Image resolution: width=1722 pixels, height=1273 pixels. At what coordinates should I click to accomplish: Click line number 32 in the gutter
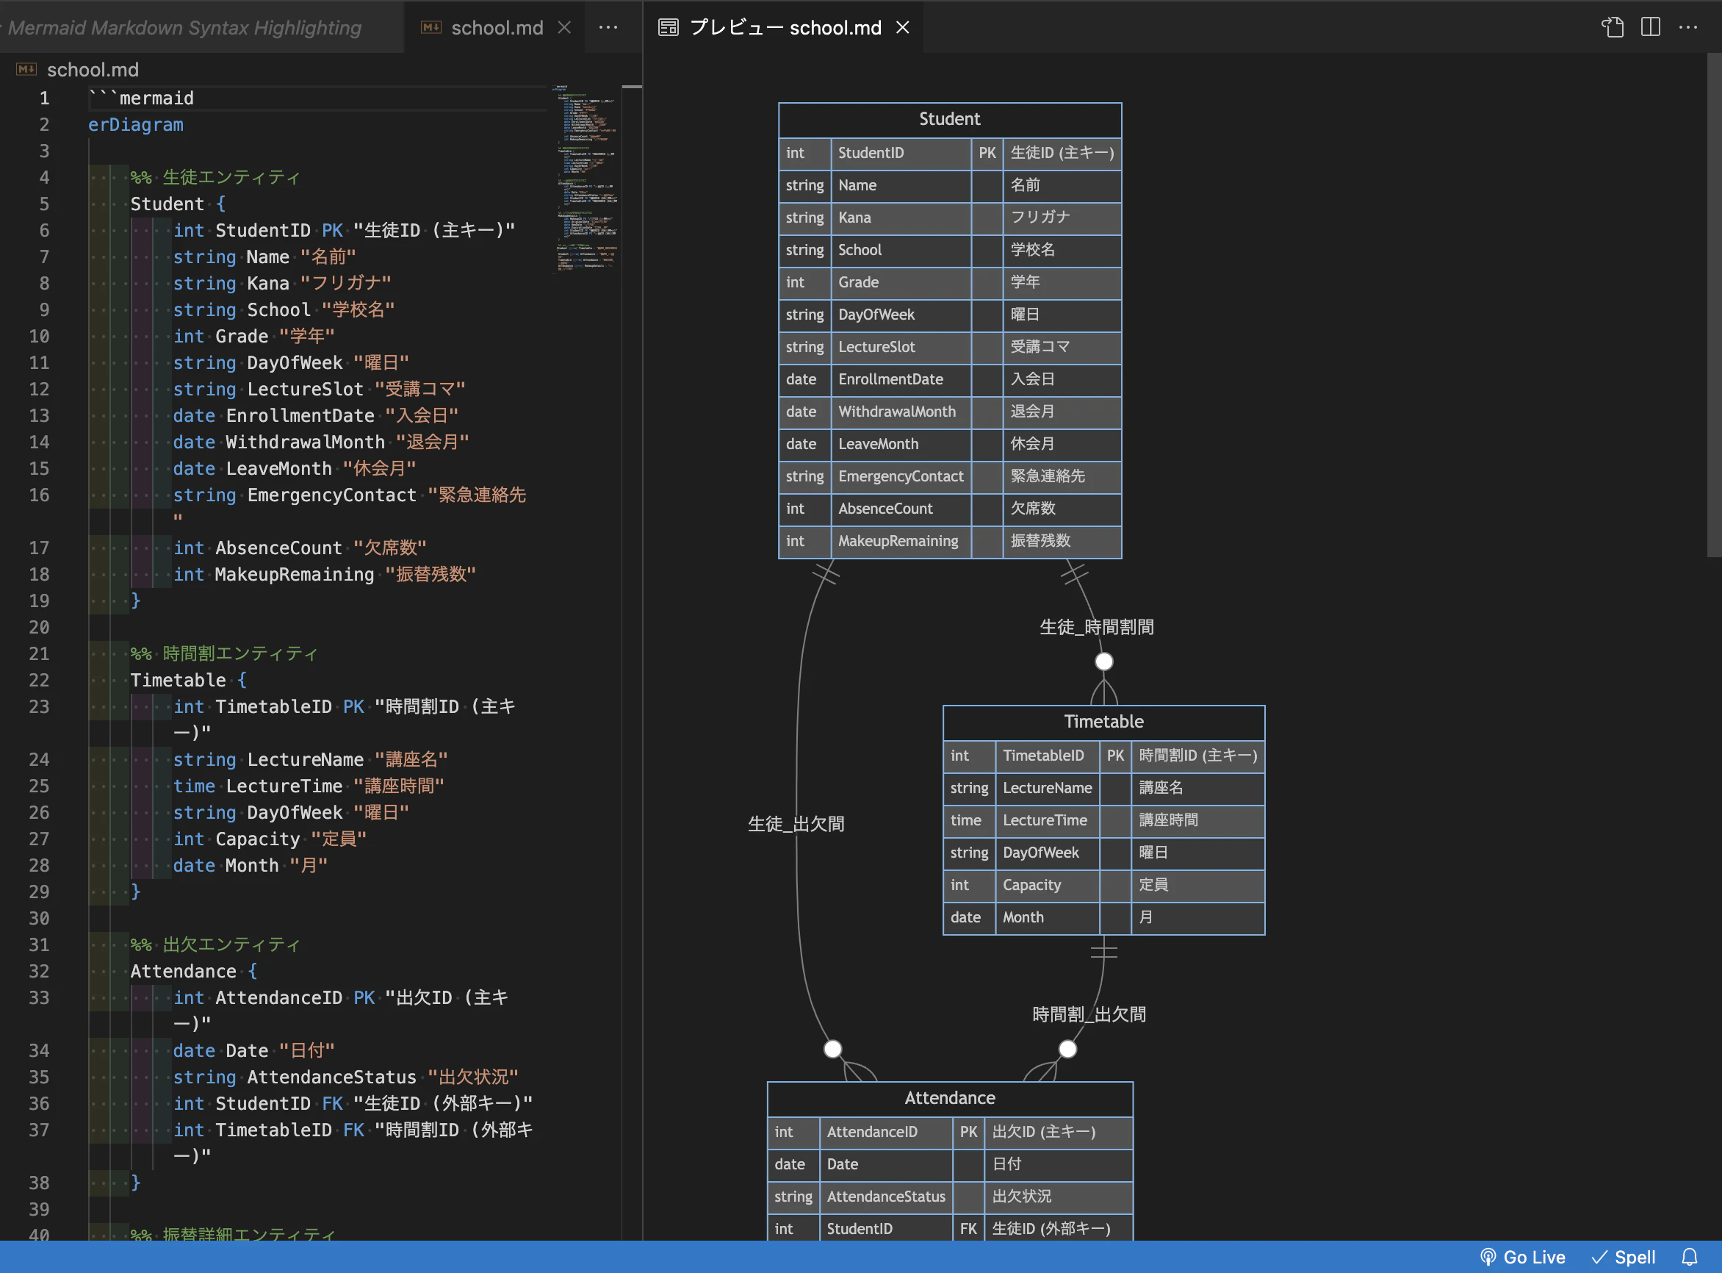point(38,971)
